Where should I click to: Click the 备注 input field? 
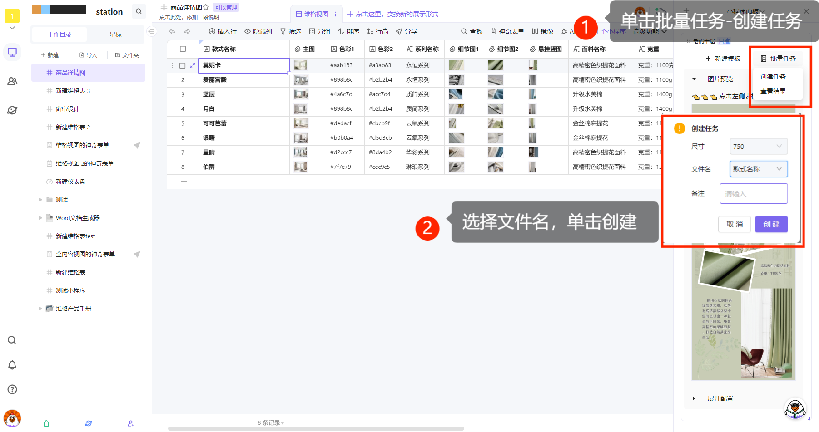[753, 194]
